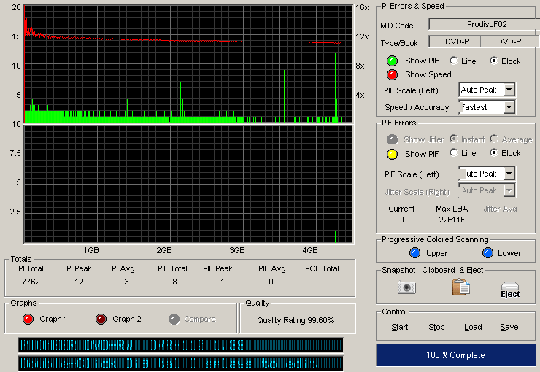Toggle the green Show PIE indicator
Viewport: 540px width, 372px height.
point(392,61)
